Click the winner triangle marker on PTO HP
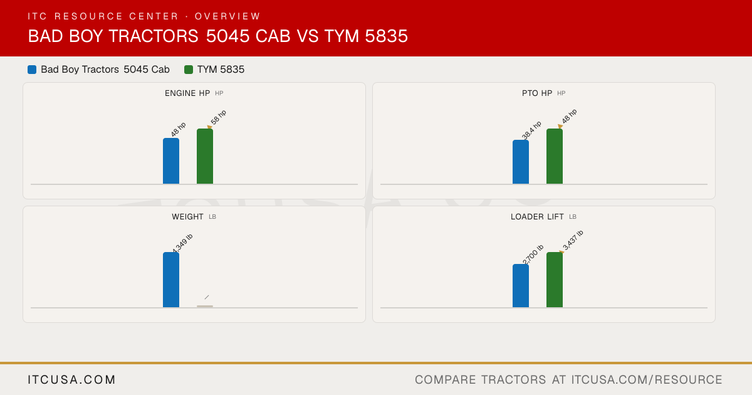The width and height of the screenshot is (752, 395). point(560,127)
